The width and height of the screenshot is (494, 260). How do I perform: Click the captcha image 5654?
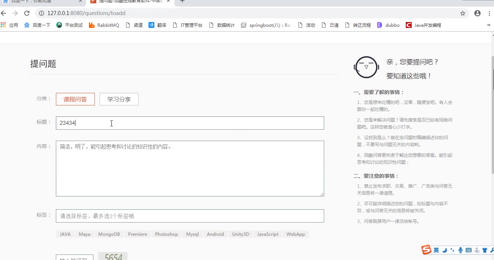113,256
